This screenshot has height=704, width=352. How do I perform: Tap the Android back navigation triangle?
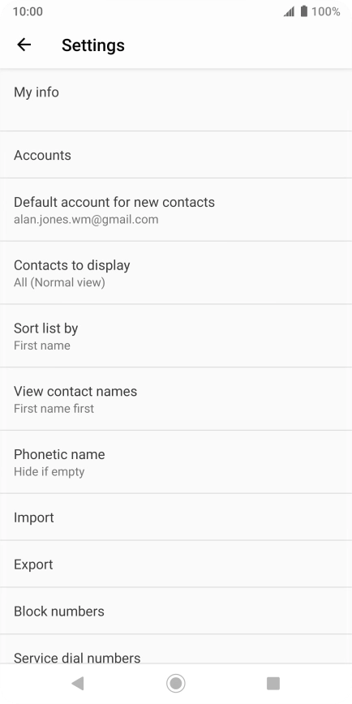tap(78, 684)
